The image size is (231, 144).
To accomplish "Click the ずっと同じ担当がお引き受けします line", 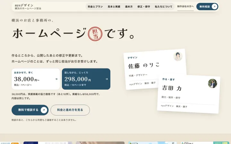I will [x=72, y=61].
